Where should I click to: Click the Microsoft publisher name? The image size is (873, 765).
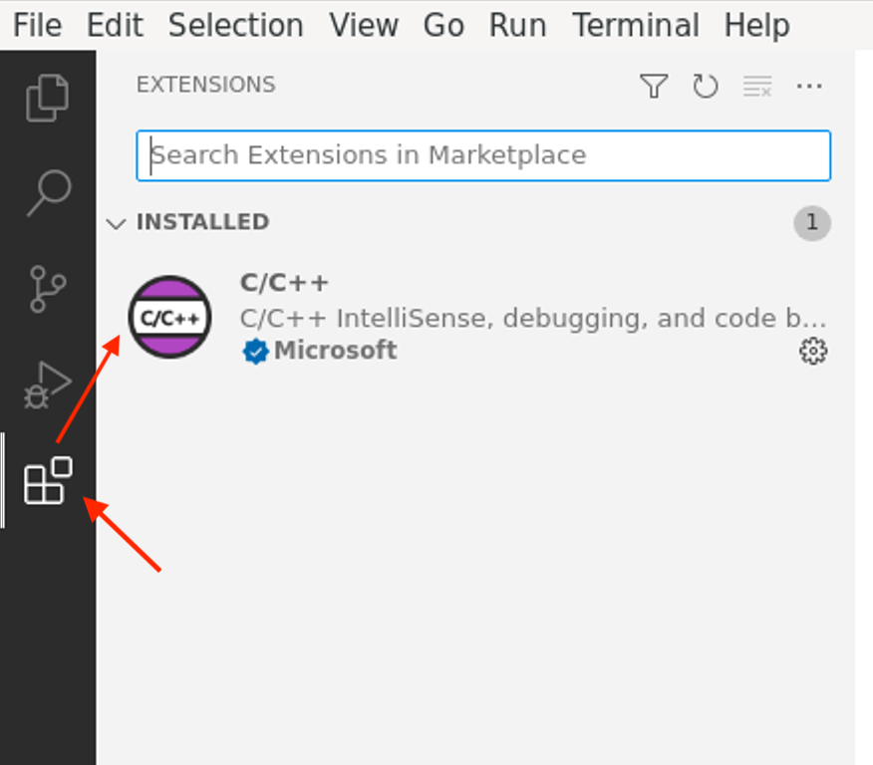(x=338, y=351)
